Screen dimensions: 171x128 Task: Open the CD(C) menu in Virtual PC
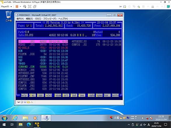pos(38,19)
